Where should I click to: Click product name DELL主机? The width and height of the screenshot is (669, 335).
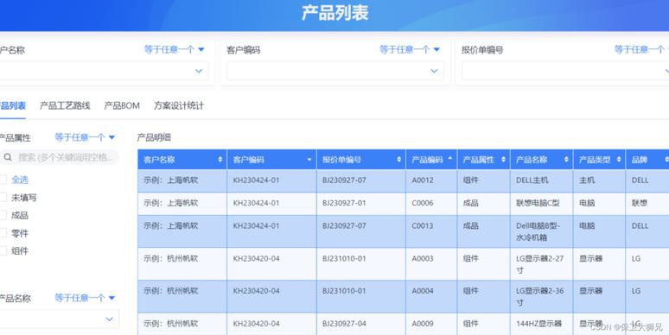[x=532, y=180]
